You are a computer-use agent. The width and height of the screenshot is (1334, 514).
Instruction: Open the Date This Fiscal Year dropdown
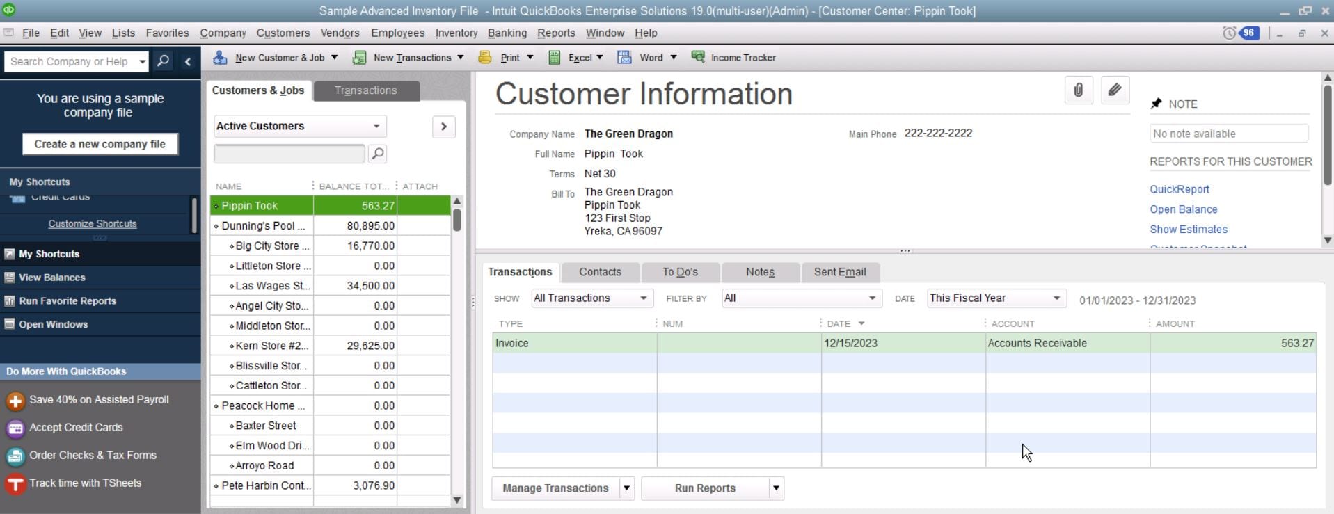[x=996, y=298]
